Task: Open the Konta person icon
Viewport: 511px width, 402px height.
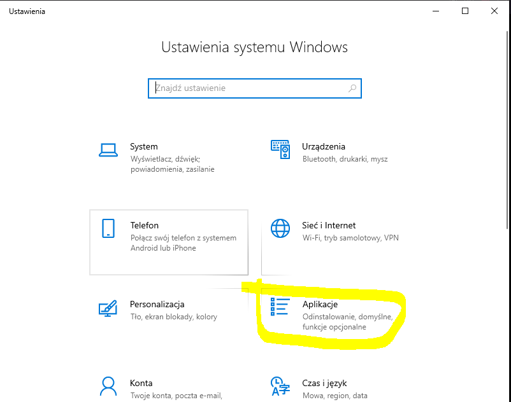Action: point(108,386)
